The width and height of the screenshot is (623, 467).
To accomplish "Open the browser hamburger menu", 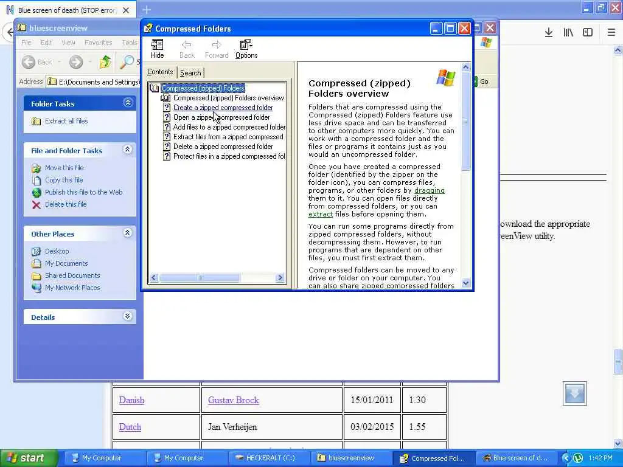I will (611, 32).
